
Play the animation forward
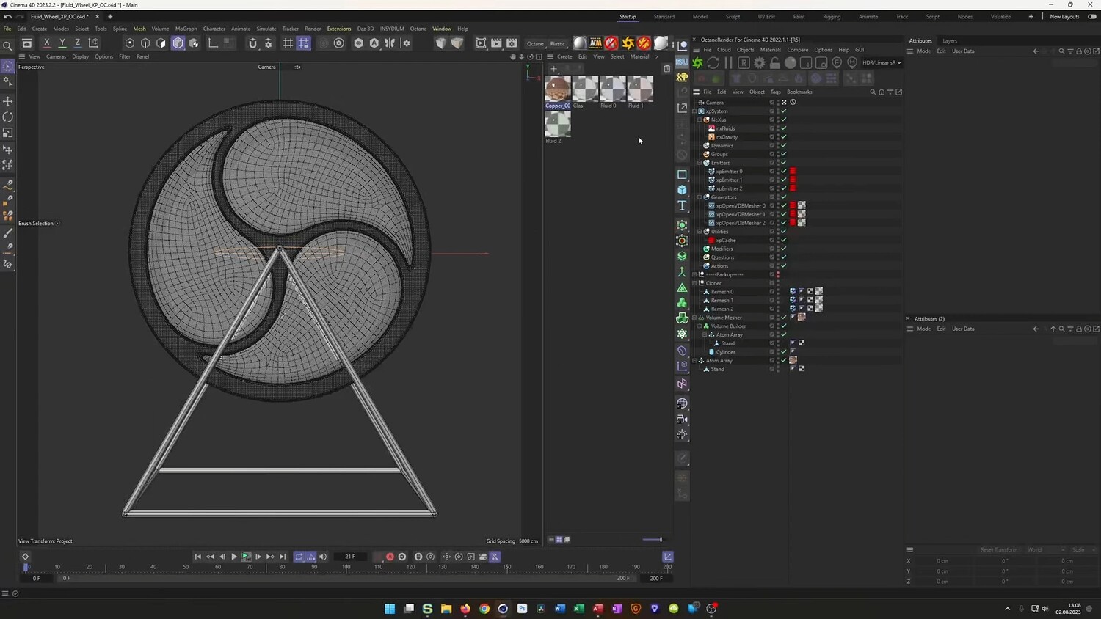(234, 557)
